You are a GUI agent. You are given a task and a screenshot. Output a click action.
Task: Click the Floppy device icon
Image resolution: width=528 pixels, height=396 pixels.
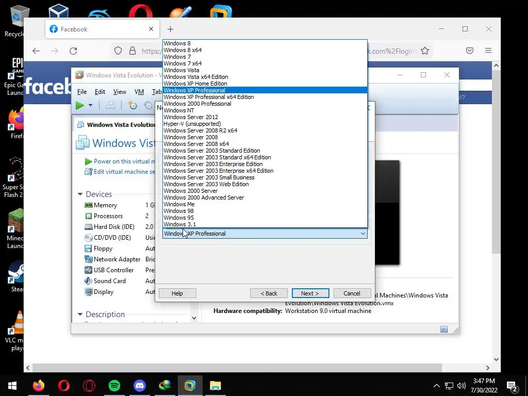[89, 249]
